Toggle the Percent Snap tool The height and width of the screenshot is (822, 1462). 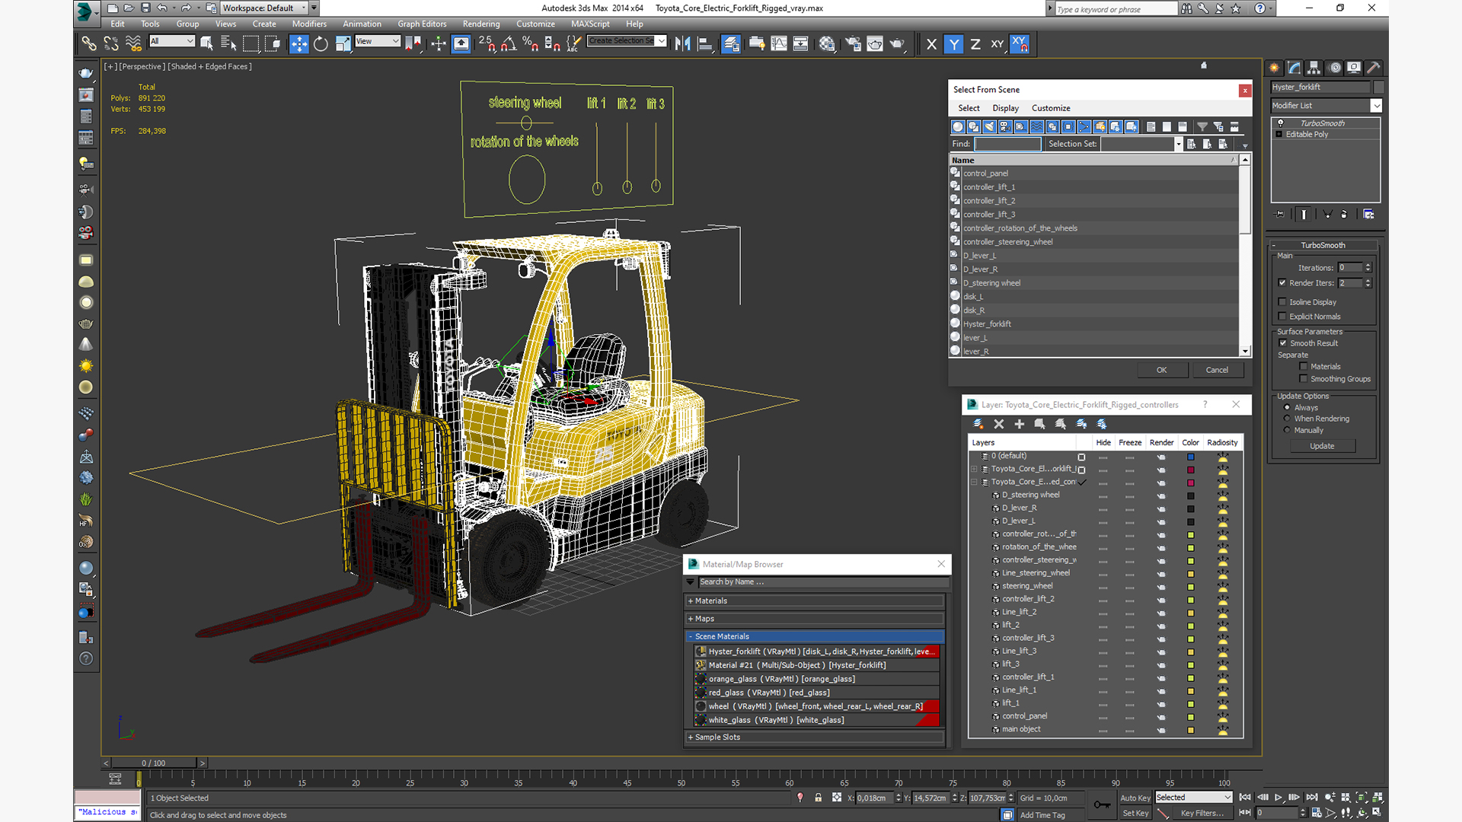[531, 44]
